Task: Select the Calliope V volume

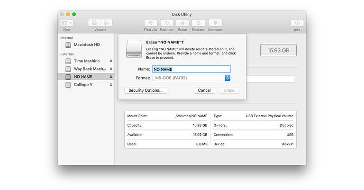Action: point(86,85)
